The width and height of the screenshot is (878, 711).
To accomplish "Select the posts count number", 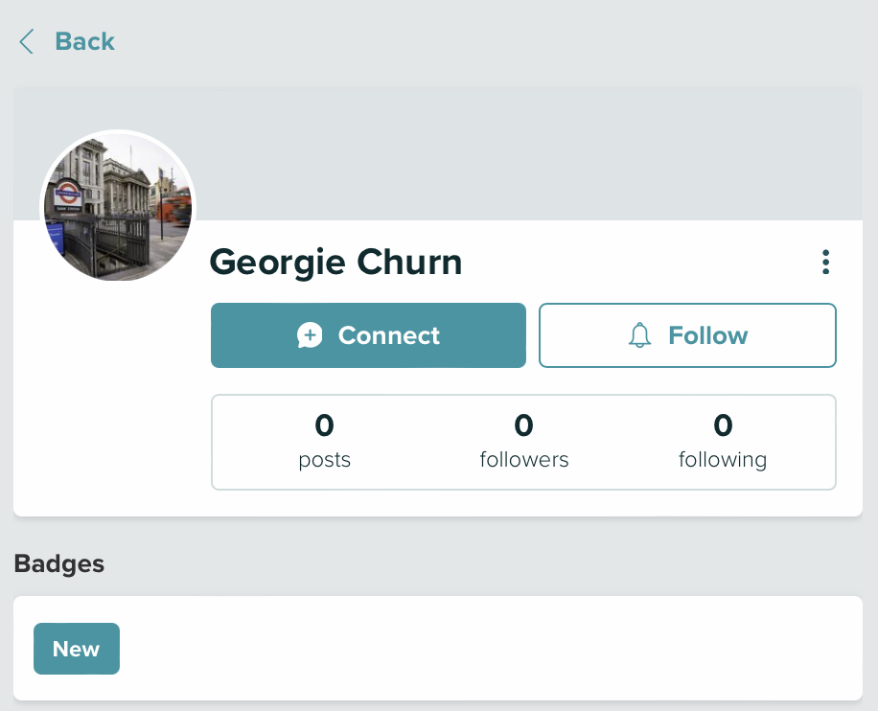I will 324,424.
